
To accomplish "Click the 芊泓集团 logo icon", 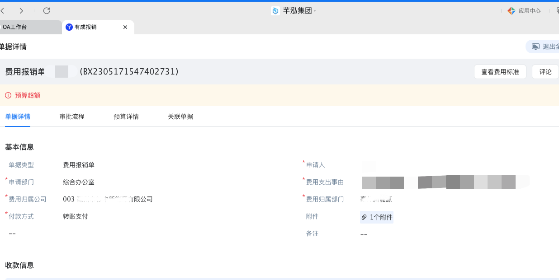I will click(275, 11).
